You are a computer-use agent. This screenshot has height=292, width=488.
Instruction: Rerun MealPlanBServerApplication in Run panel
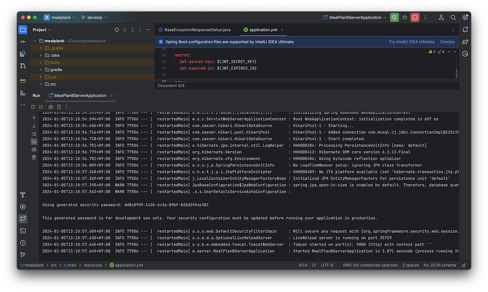33,107
